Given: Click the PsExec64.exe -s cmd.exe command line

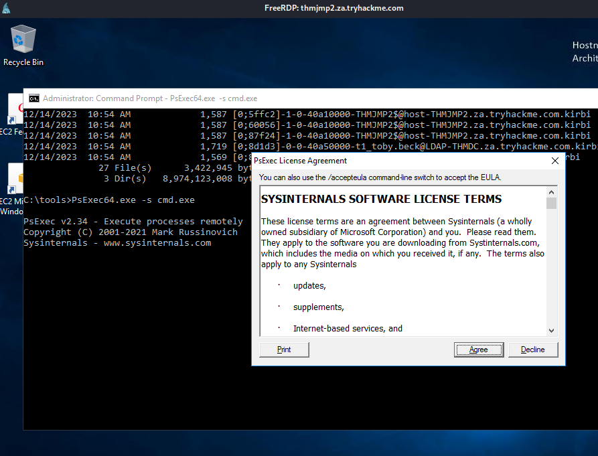Looking at the screenshot, I should pos(109,200).
